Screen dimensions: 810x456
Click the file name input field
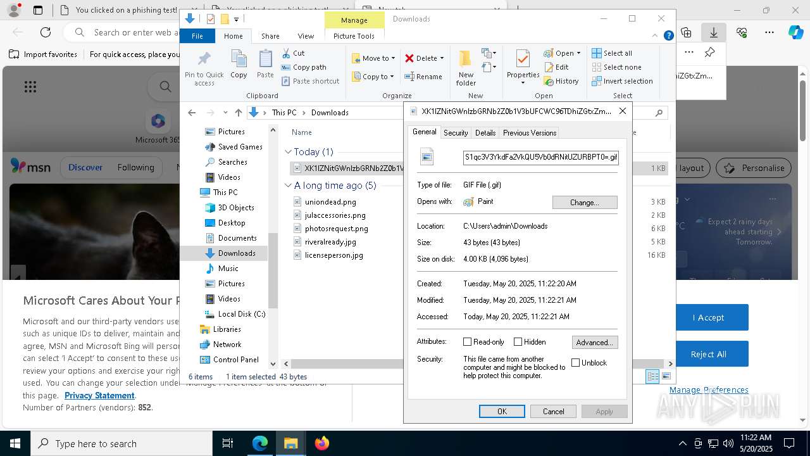(541, 157)
